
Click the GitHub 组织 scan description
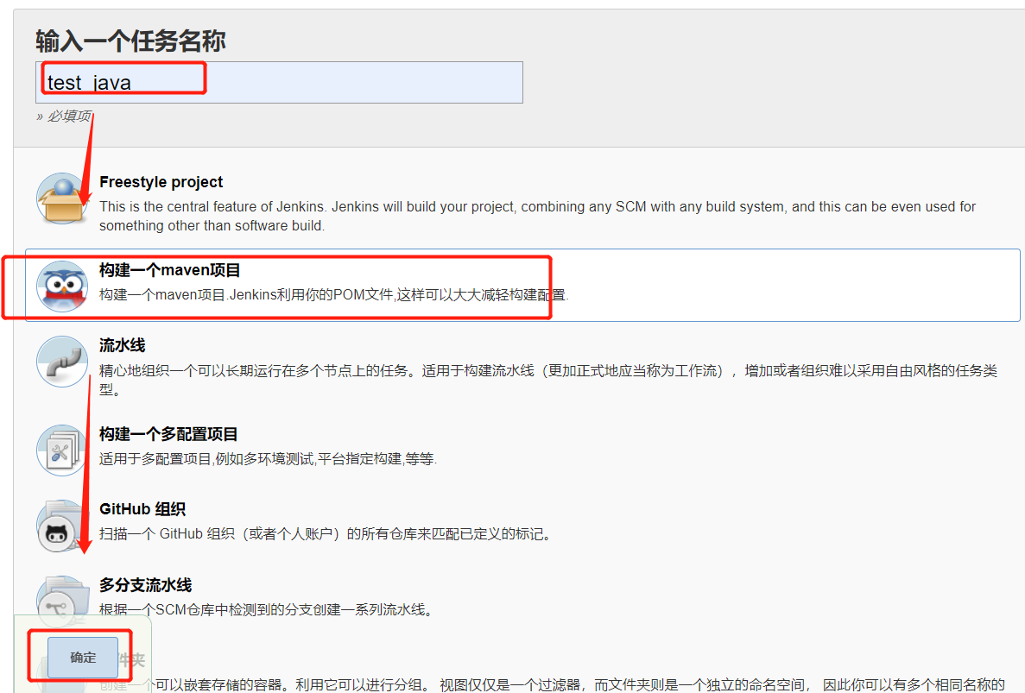[327, 534]
